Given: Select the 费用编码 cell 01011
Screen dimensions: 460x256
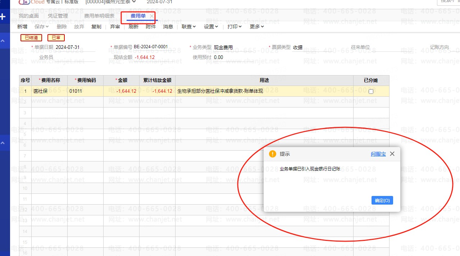Looking at the screenshot, I should tap(86, 91).
